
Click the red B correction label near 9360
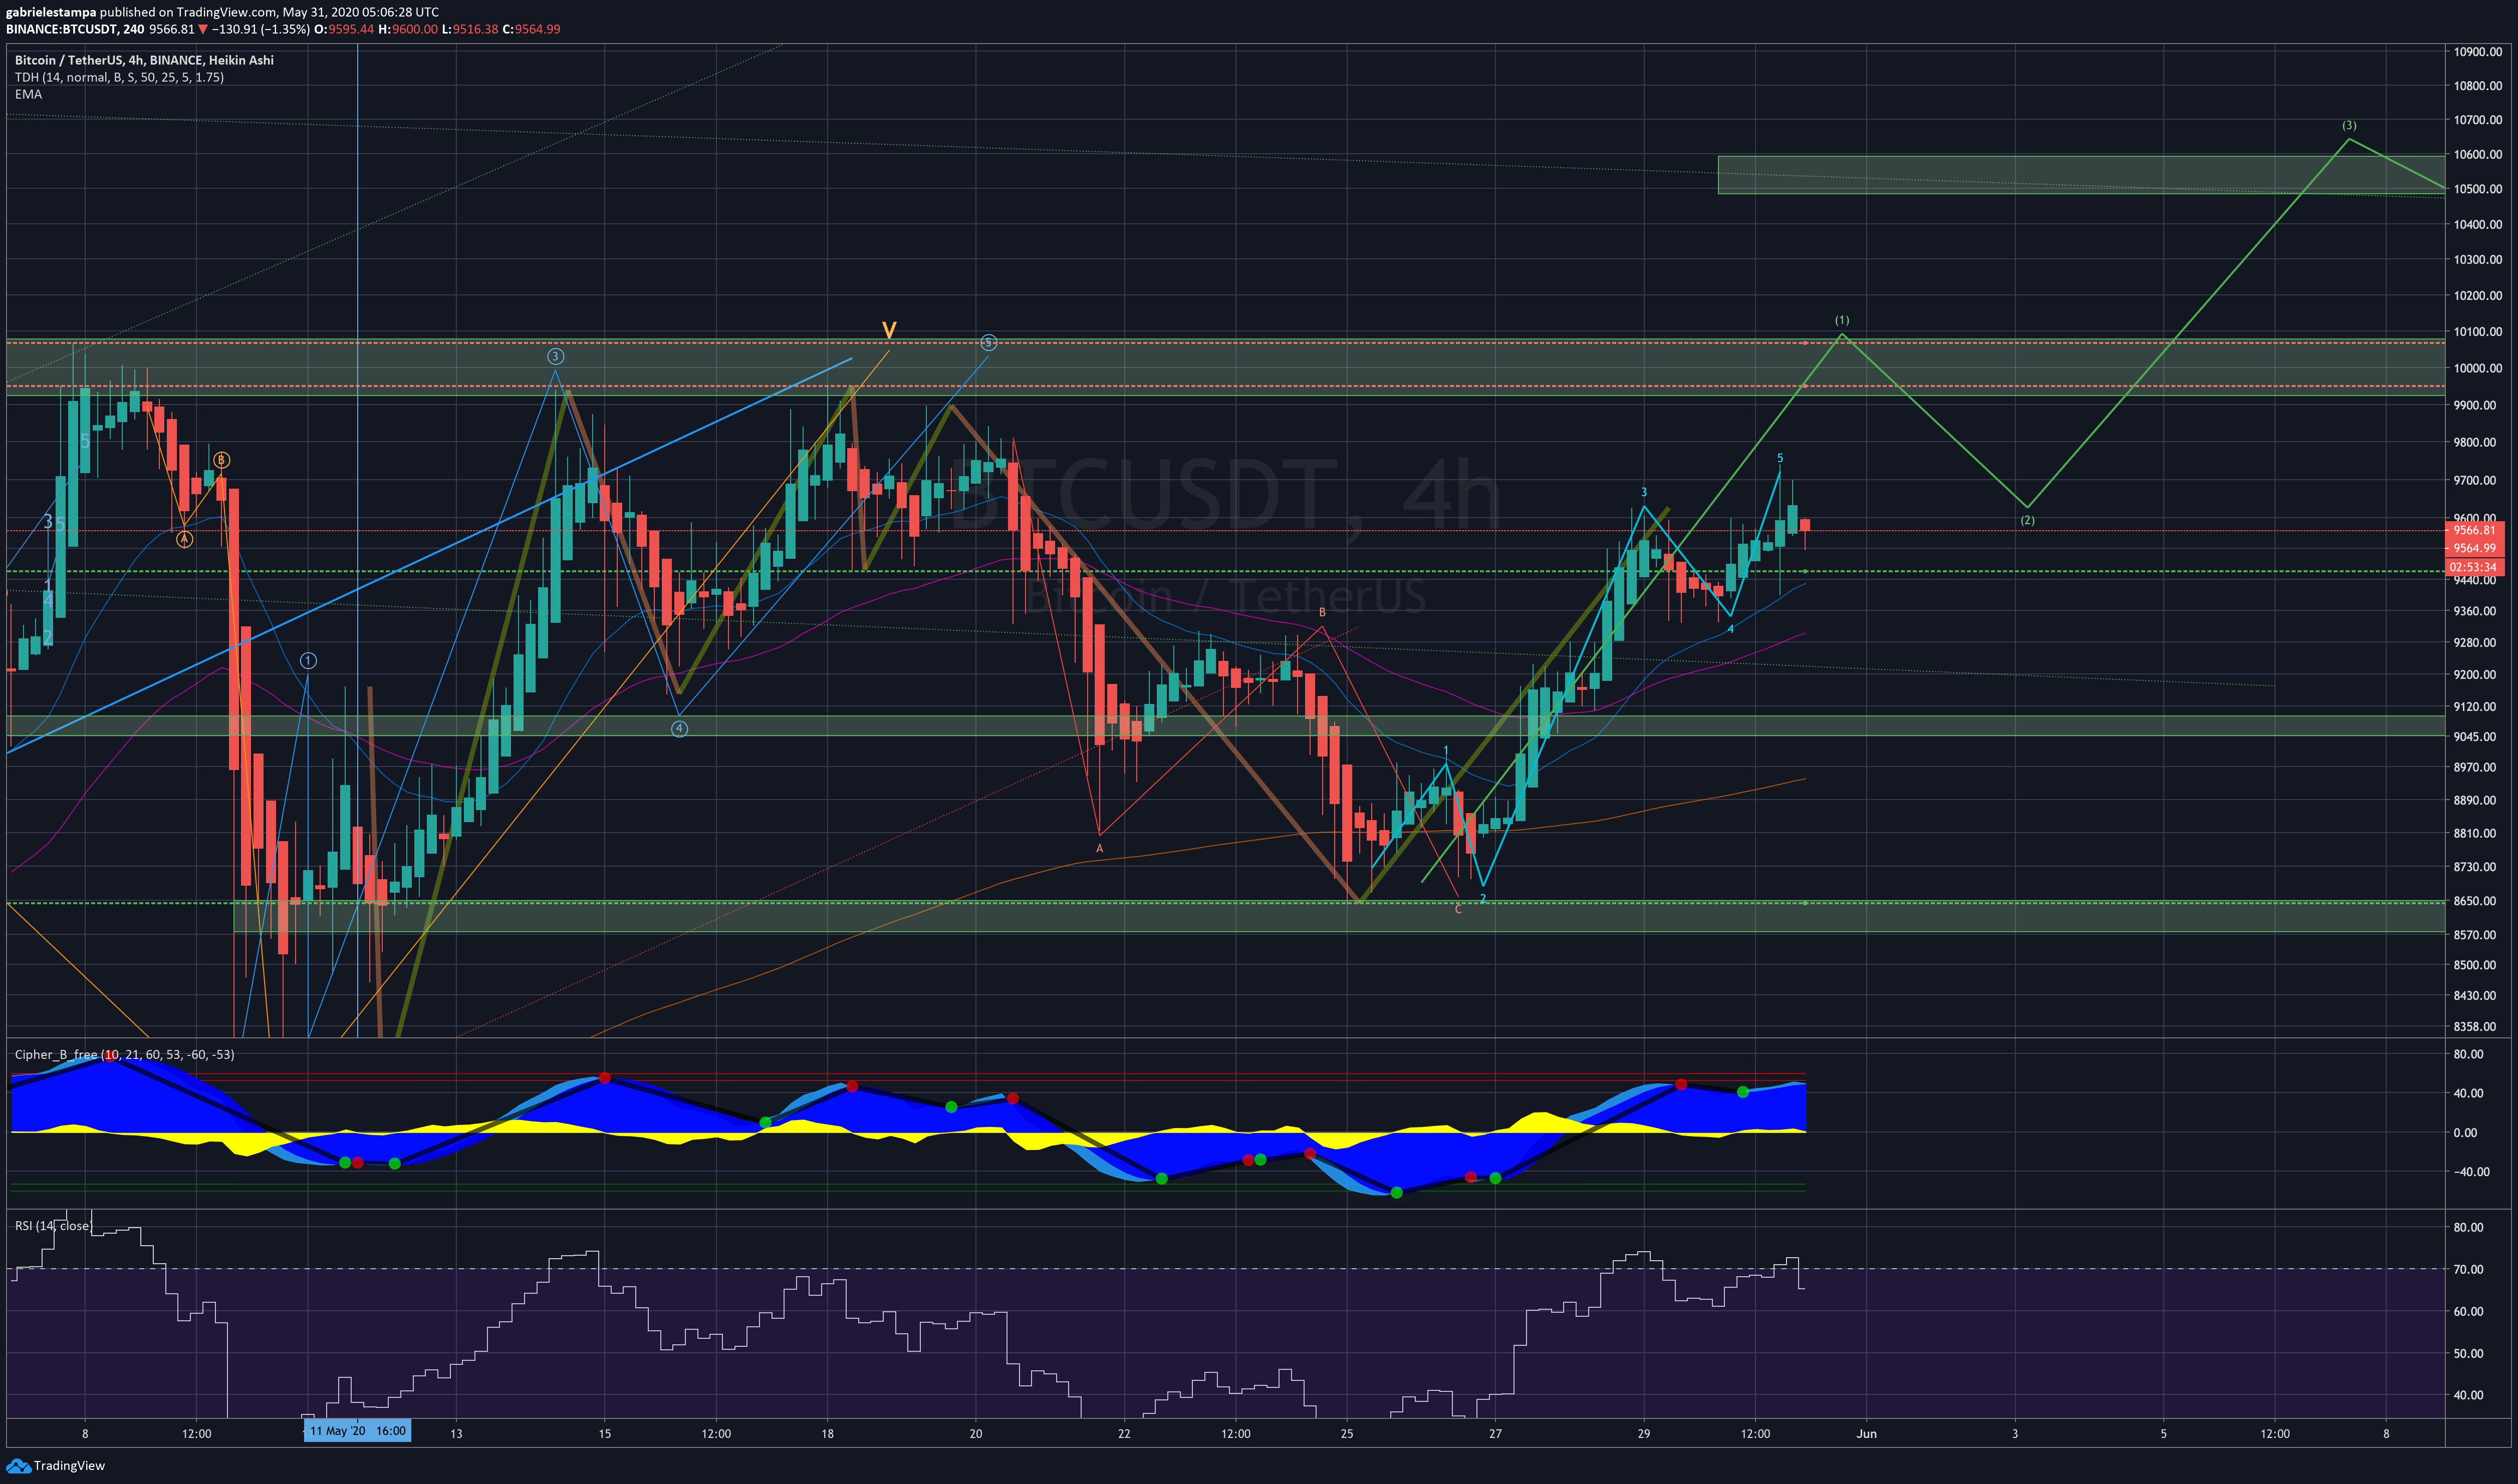tap(1322, 612)
